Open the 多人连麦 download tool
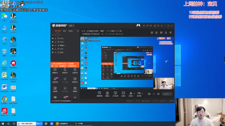225x126 pixels. click(65, 80)
